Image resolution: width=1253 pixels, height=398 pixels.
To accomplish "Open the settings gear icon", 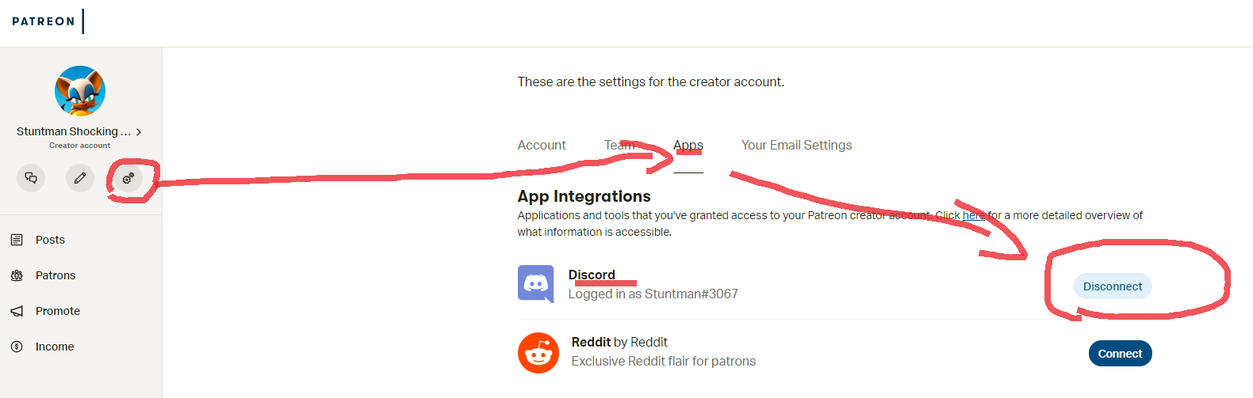I will [x=128, y=178].
